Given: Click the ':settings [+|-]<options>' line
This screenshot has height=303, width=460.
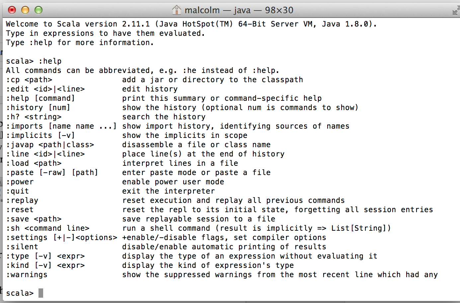Looking at the screenshot, I should (x=61, y=237).
